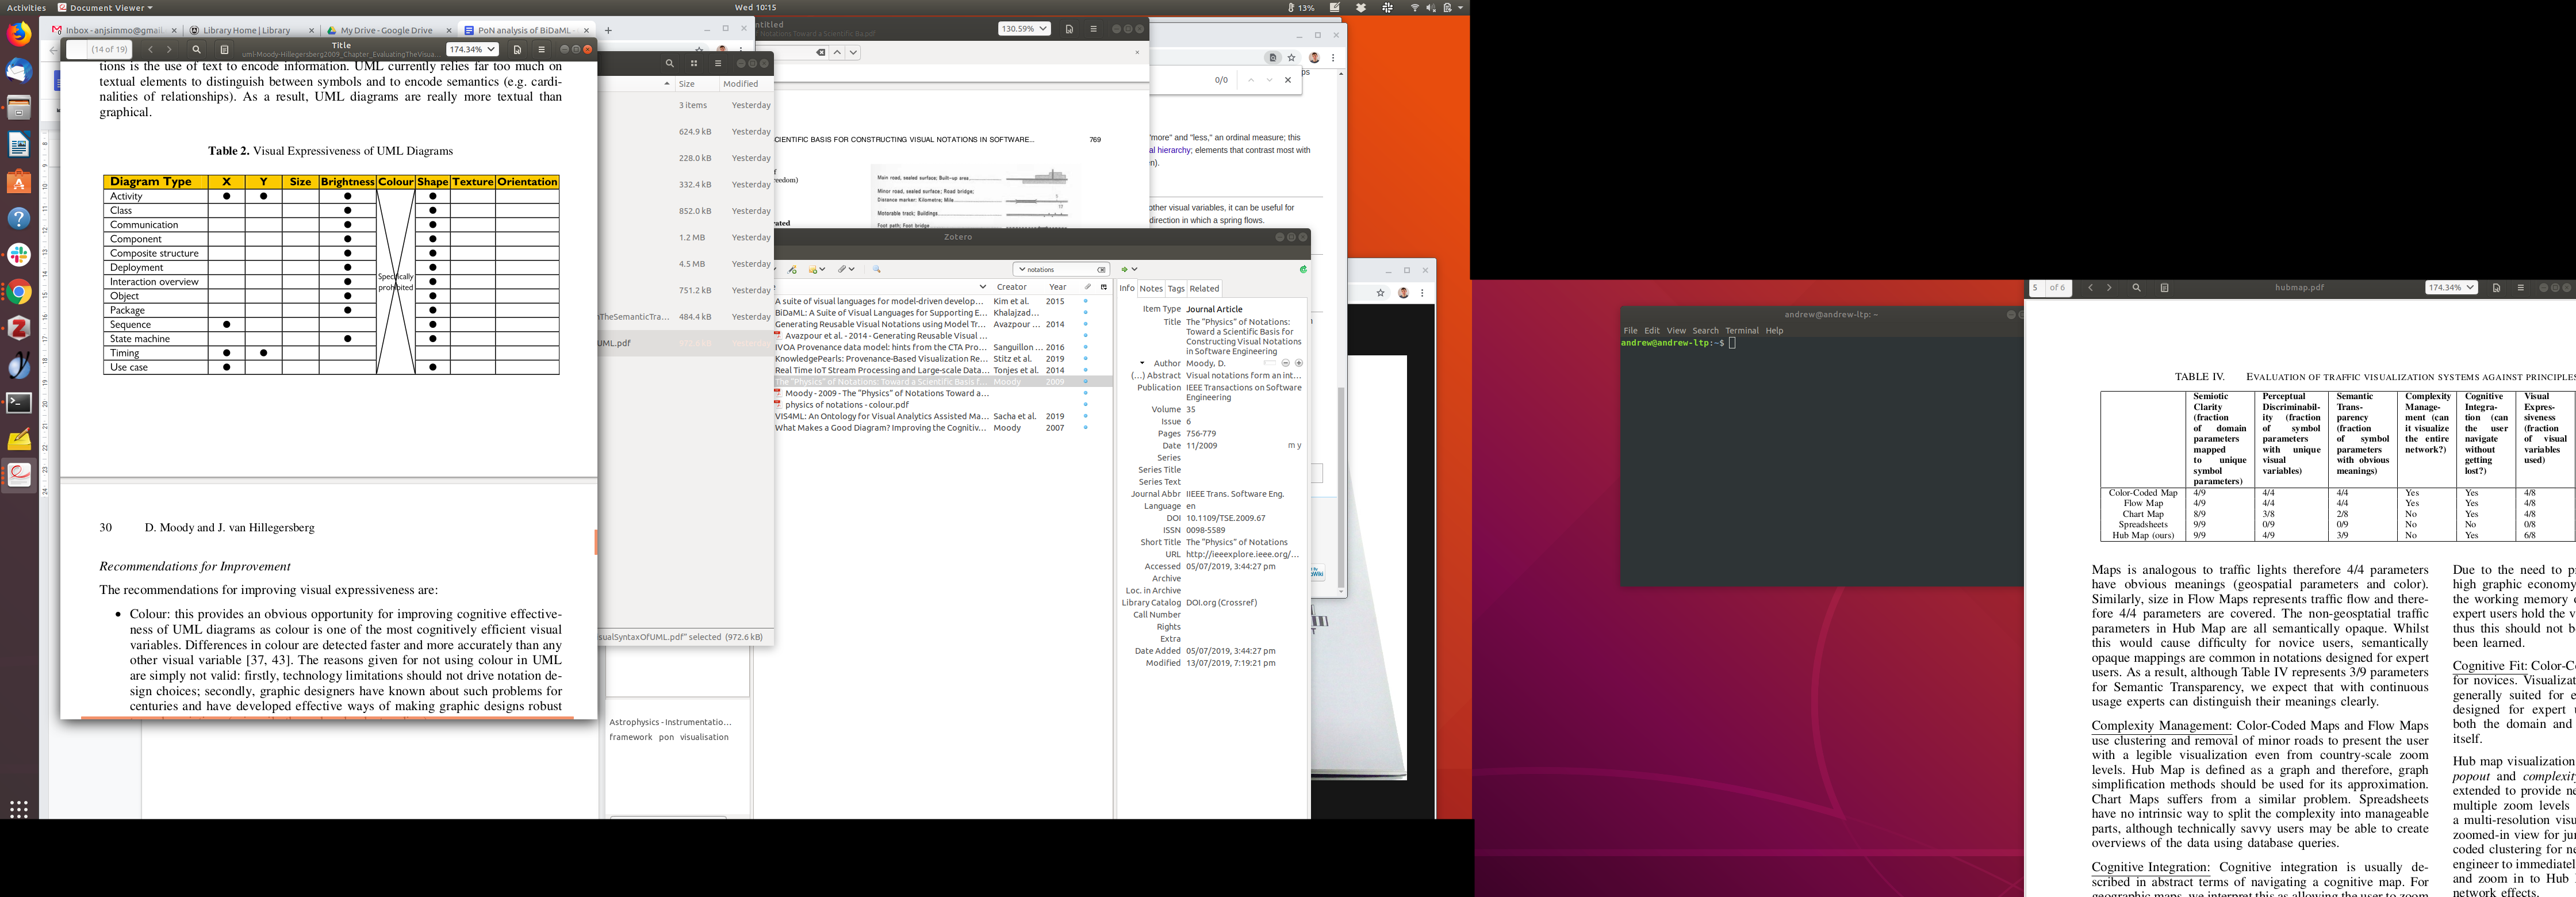Expand Author creator type triangle

[x=1142, y=363]
